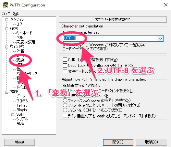Collapse the ウィンドウ tree node
The image size is (171, 147).
[x=7, y=47]
